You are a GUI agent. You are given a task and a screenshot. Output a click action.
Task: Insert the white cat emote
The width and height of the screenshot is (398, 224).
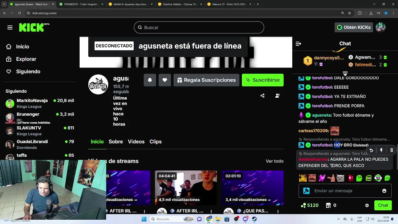pos(340,178)
